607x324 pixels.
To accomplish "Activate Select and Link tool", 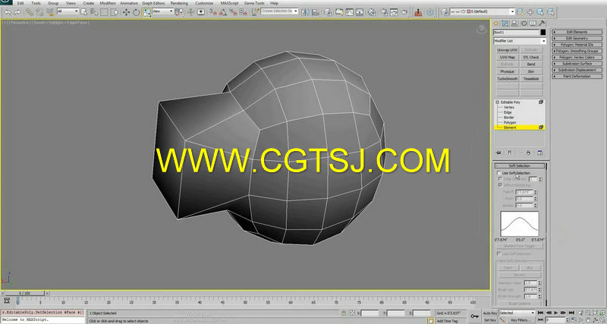I will pos(30,12).
